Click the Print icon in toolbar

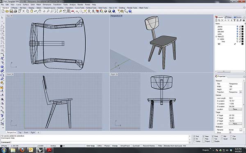pyautogui.click(x=15, y=11)
